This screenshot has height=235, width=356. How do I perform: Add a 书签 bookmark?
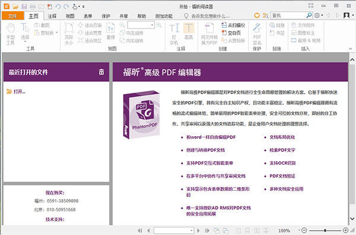[x=277, y=33]
